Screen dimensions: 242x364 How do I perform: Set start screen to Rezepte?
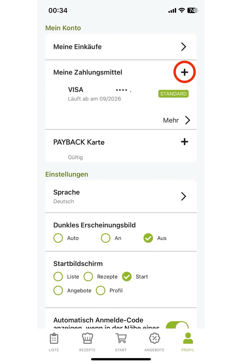tap(88, 277)
